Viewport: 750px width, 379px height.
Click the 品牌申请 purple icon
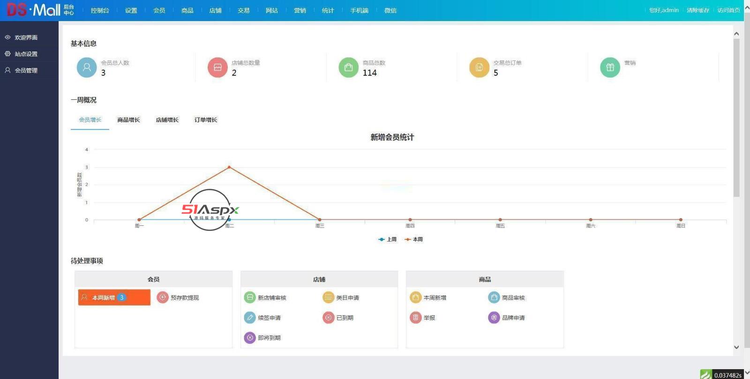pos(494,317)
